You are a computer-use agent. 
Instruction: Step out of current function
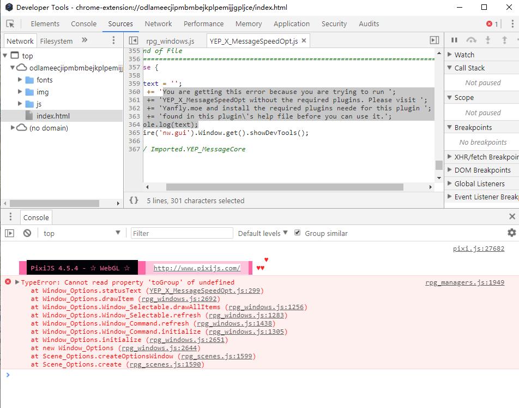pos(504,40)
